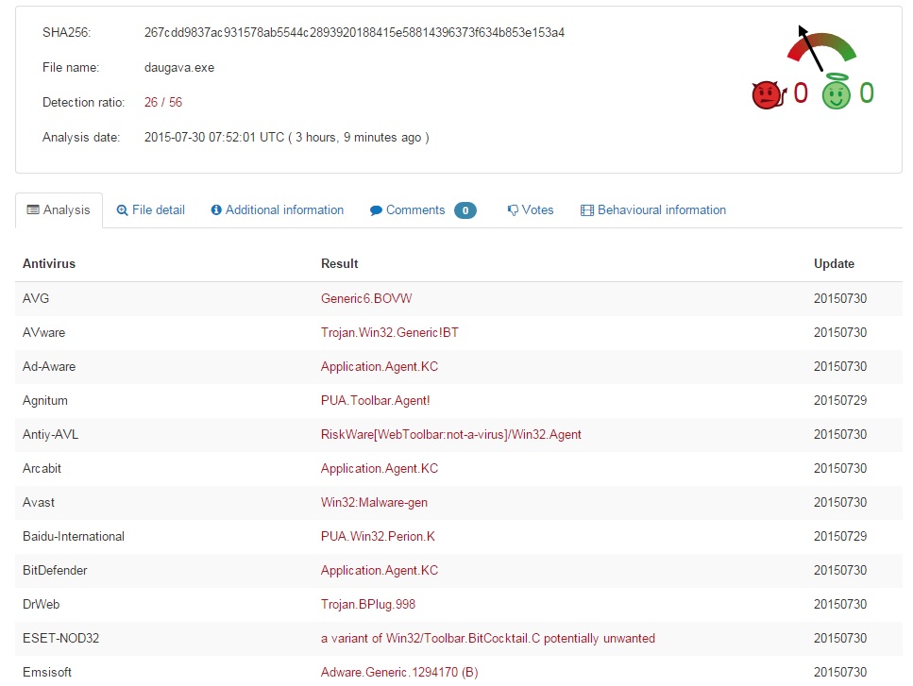Click the Result column header

click(x=340, y=263)
